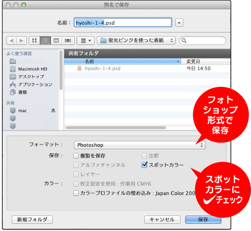Image resolution: width=251 pixels, height=231 pixels.
Task: Go back using left arrow button
Action: 12,40
